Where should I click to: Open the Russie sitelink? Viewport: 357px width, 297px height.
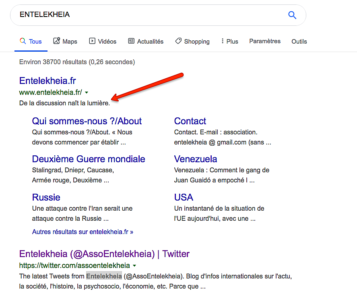coord(46,197)
